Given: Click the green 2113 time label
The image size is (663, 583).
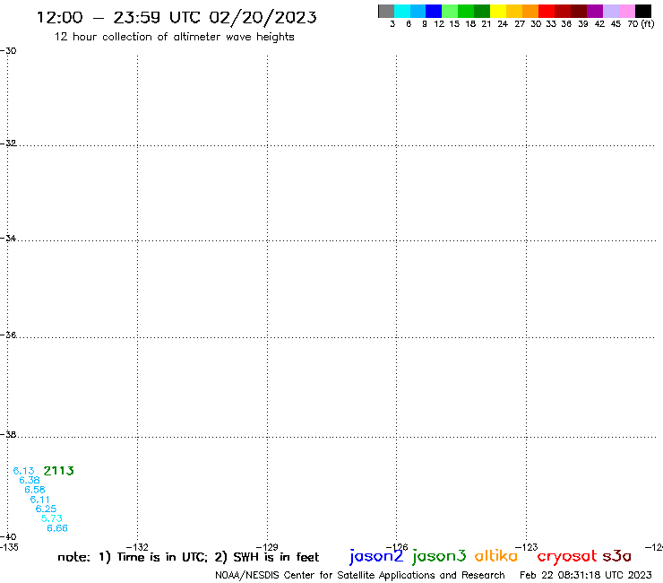Looking at the screenshot, I should point(59,471).
